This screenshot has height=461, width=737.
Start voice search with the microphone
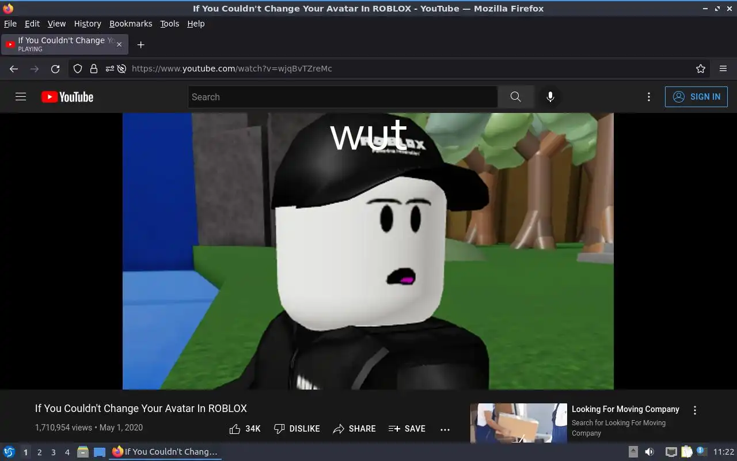pyautogui.click(x=550, y=97)
